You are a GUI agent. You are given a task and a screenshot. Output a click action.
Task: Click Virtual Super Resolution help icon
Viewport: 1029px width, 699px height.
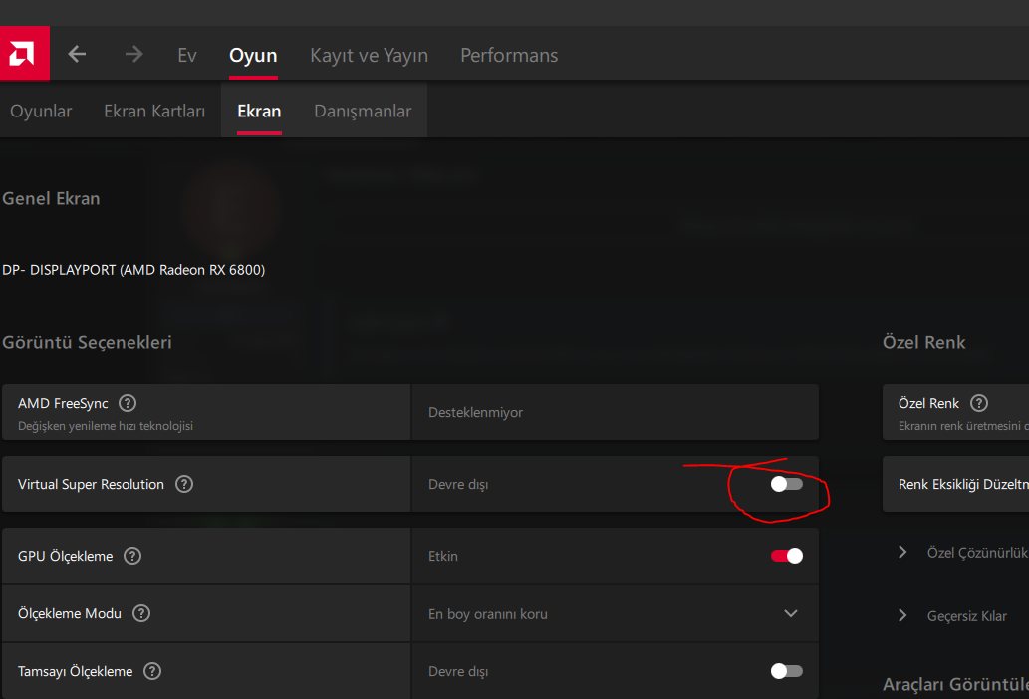pos(184,485)
